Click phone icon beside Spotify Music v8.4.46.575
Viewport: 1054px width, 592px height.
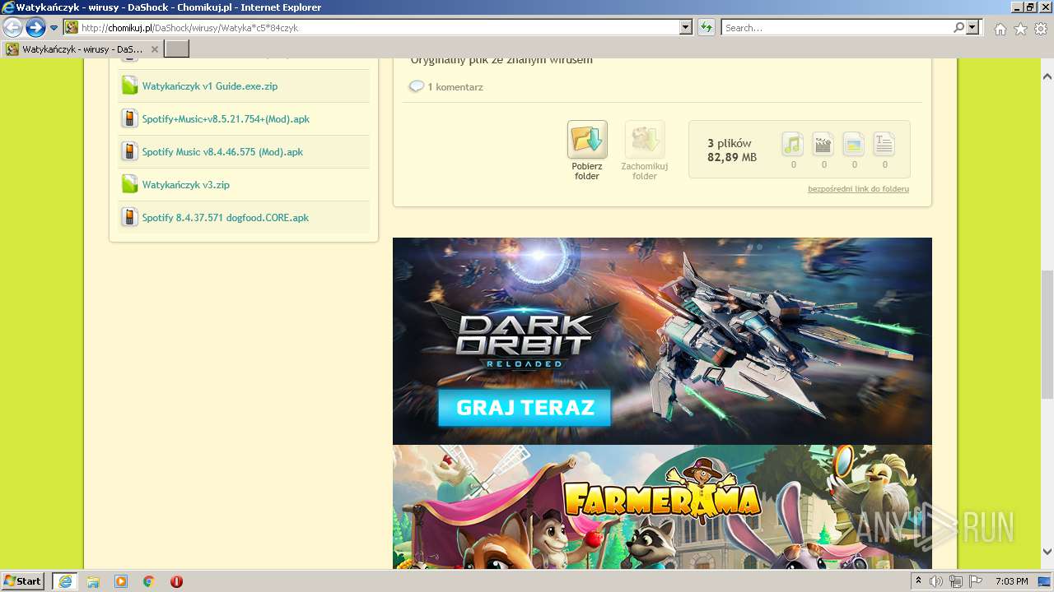[x=129, y=151]
